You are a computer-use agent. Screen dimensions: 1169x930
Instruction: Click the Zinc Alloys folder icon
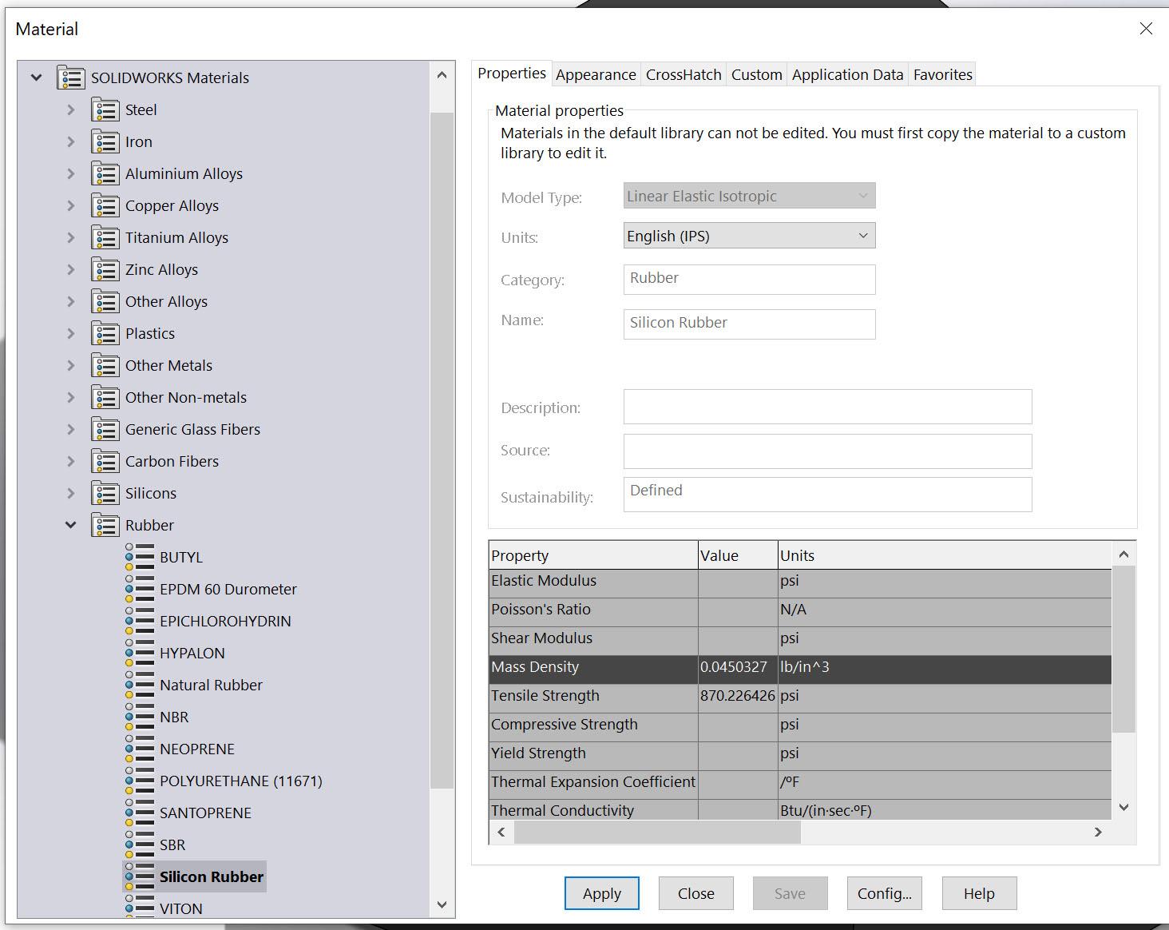point(105,269)
